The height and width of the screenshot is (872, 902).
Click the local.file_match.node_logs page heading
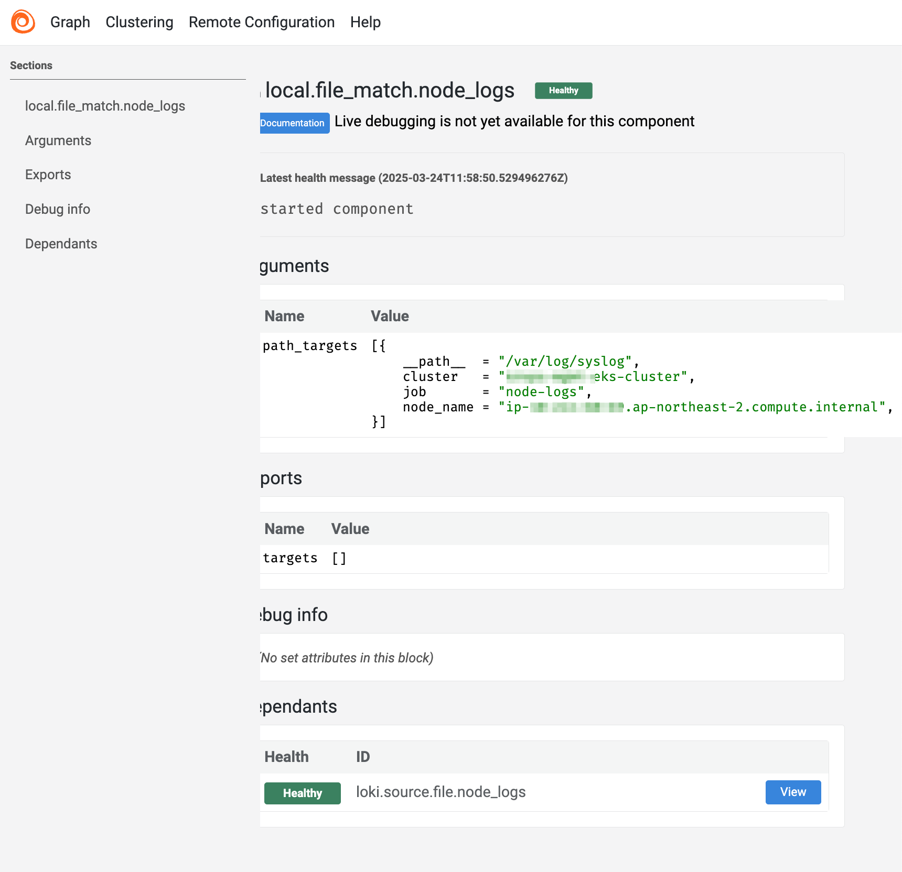[390, 90]
